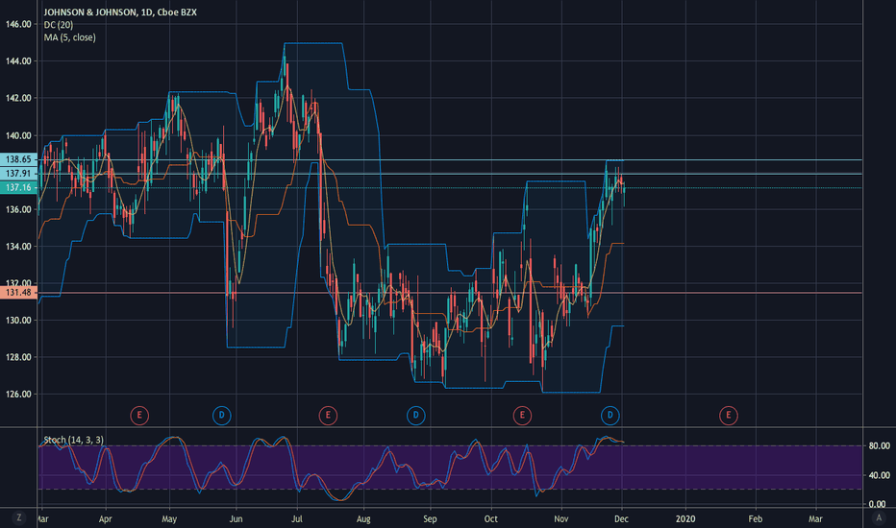Screen dimensions: 896x528
Task: Click the Dec label on time axis
Action: 621,518
